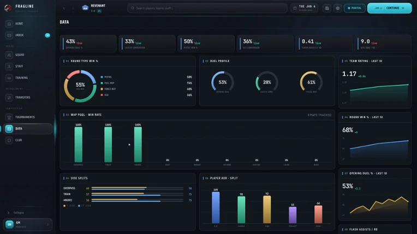Select the 43% Opening Duel stat card
The width and height of the screenshot is (417, 234).
(x=88, y=44)
